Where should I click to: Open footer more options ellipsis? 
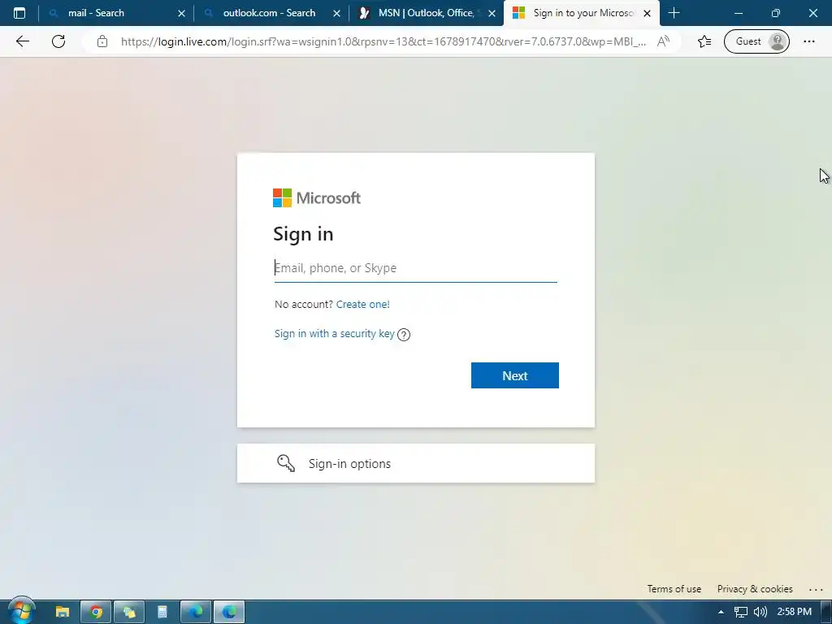coord(816,590)
